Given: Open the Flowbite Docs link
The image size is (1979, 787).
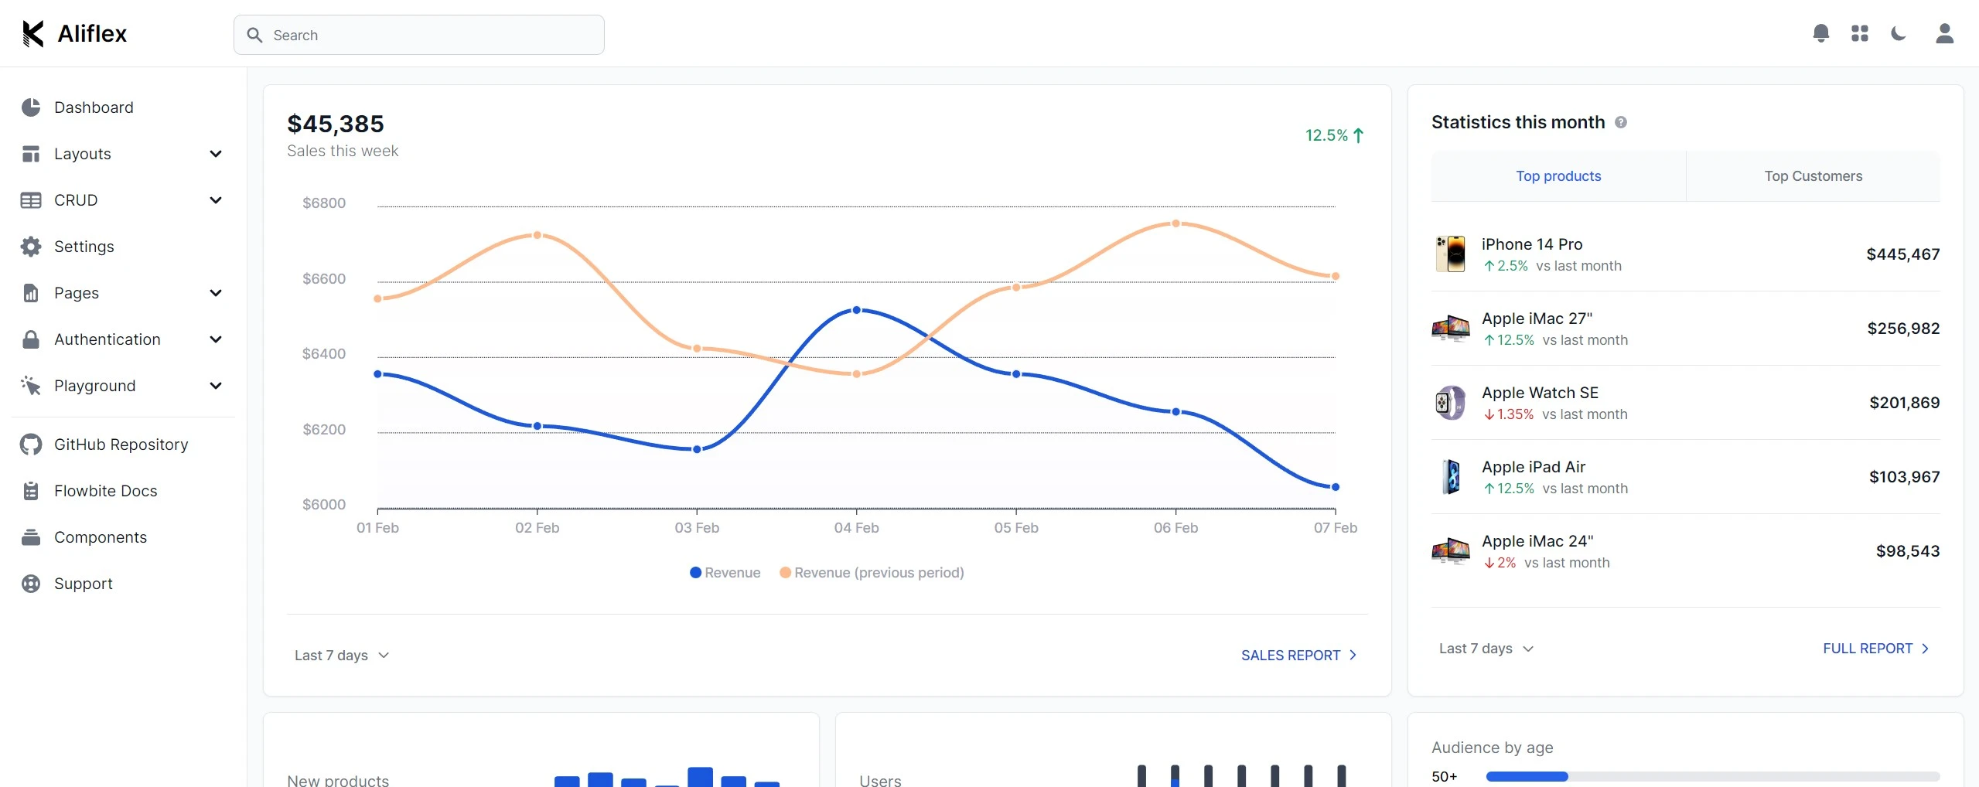Looking at the screenshot, I should [124, 491].
